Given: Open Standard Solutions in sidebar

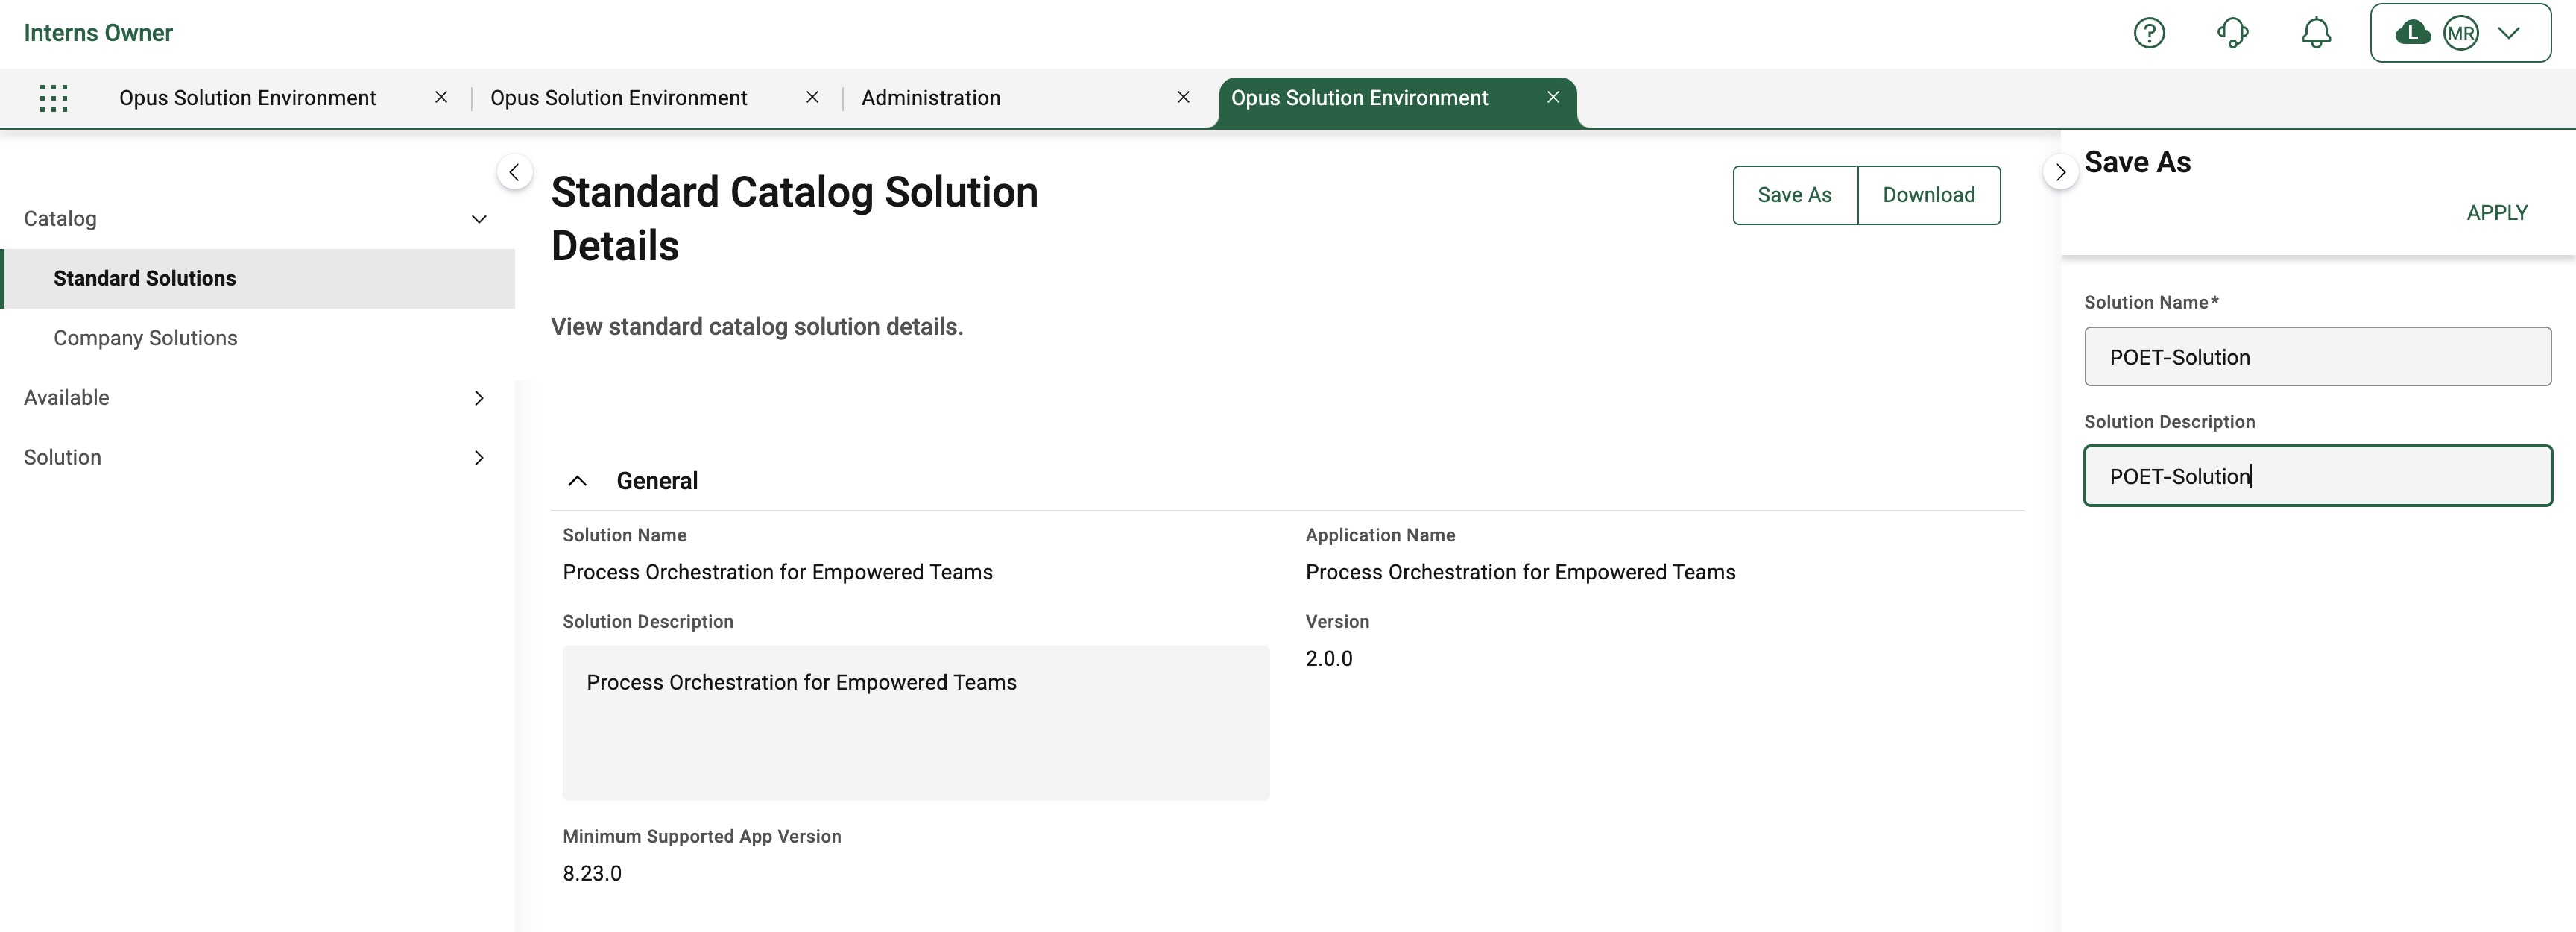Looking at the screenshot, I should tap(259, 279).
